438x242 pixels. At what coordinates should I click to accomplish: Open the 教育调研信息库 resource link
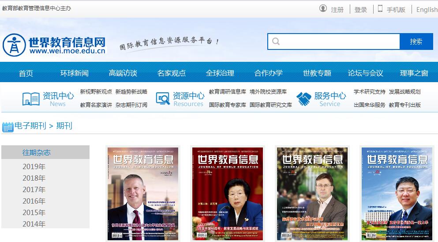(x=227, y=92)
